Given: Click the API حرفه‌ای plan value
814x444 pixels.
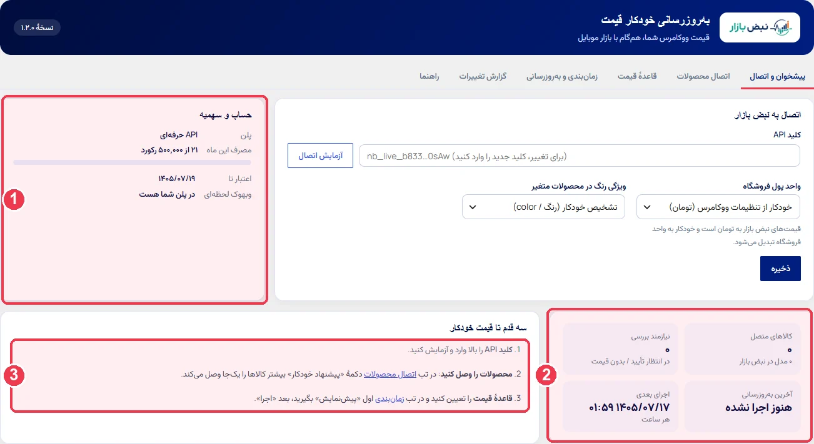Looking at the screenshot, I should pos(179,134).
